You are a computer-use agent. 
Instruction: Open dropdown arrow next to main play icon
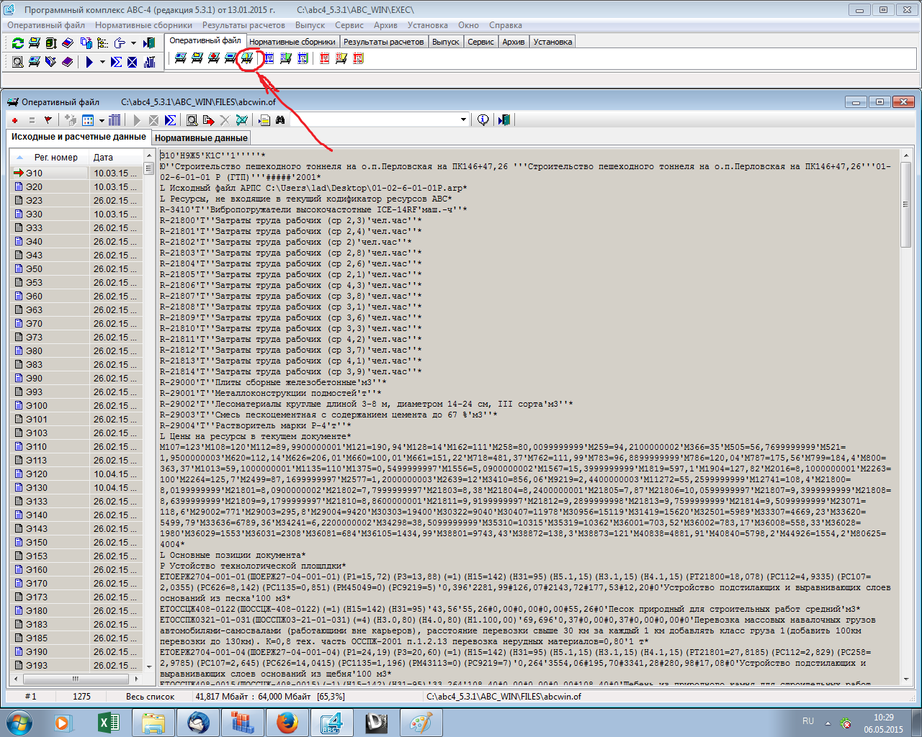click(x=102, y=62)
